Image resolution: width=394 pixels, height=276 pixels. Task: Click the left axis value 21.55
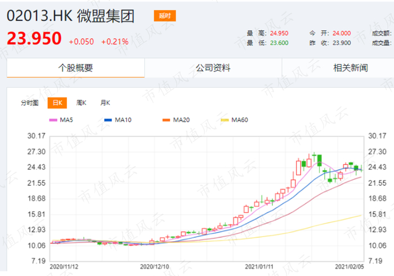[x=37, y=183]
